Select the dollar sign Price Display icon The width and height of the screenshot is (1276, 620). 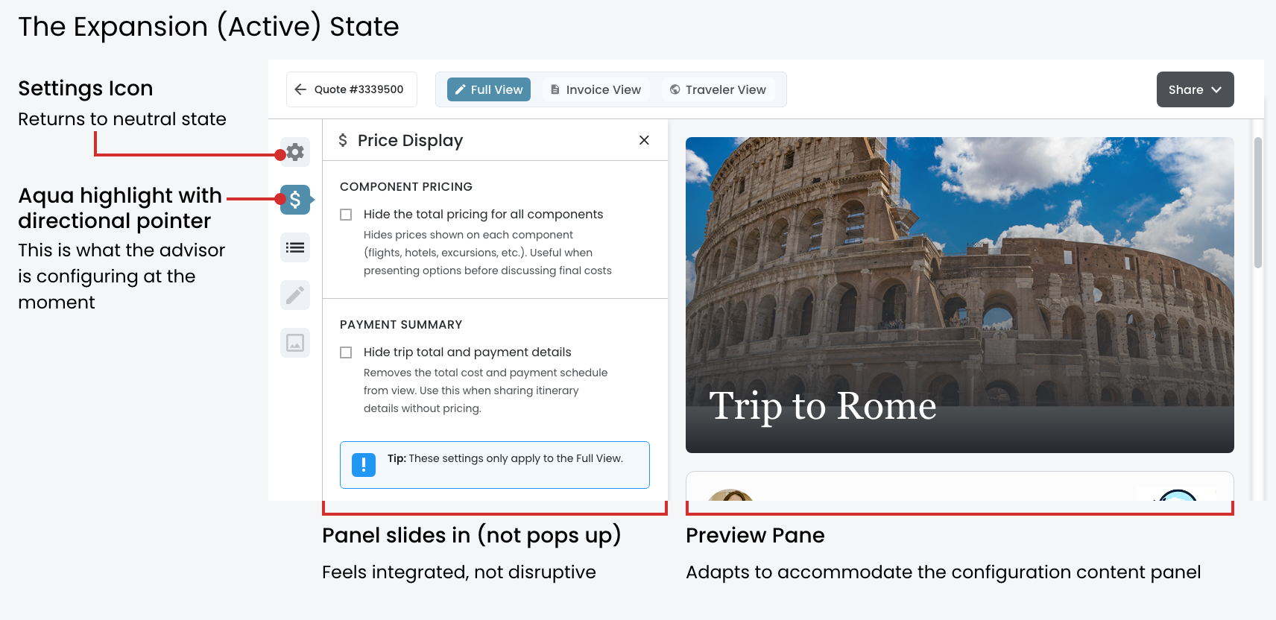(295, 200)
